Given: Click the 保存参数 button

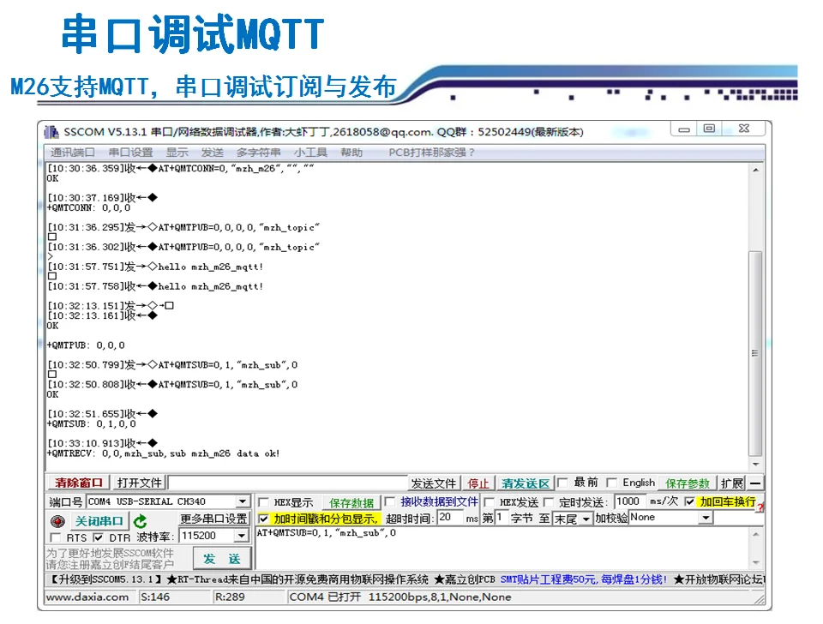Looking at the screenshot, I should 688,483.
